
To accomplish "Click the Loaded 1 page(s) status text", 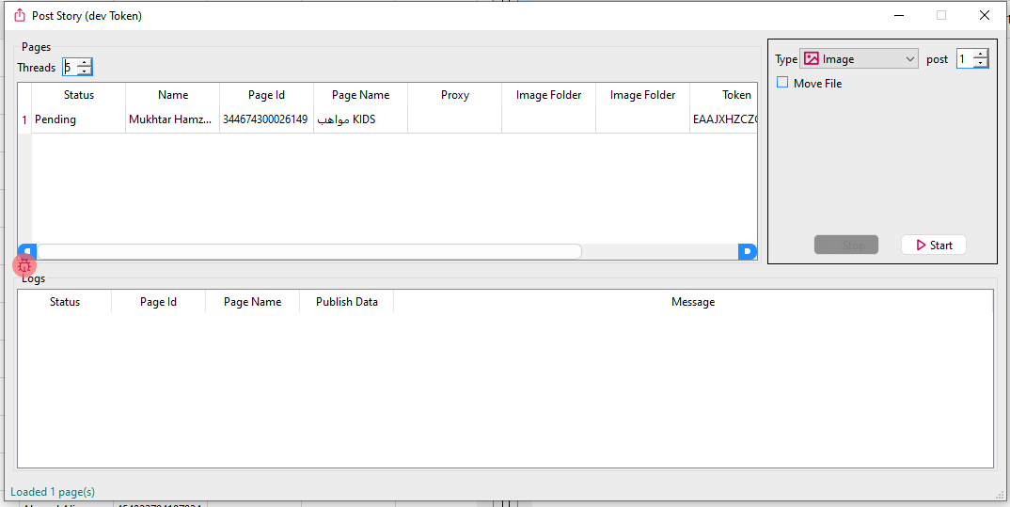I will pos(53,492).
